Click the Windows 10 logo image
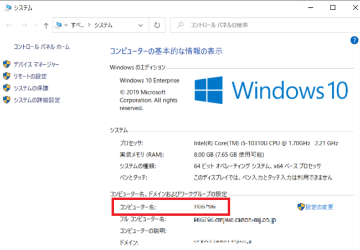Viewport: 360px width, 250px height. click(271, 90)
